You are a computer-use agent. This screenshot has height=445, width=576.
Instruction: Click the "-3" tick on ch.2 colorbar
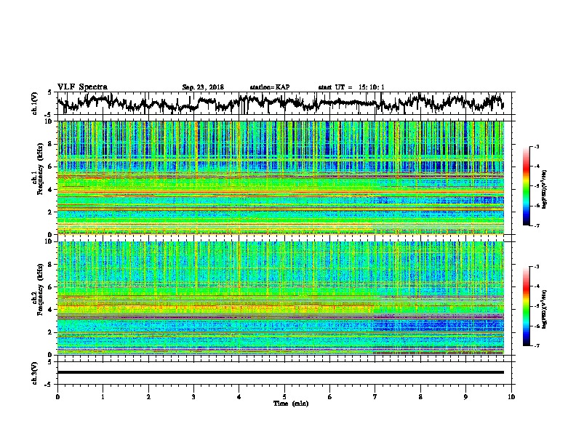(536, 267)
